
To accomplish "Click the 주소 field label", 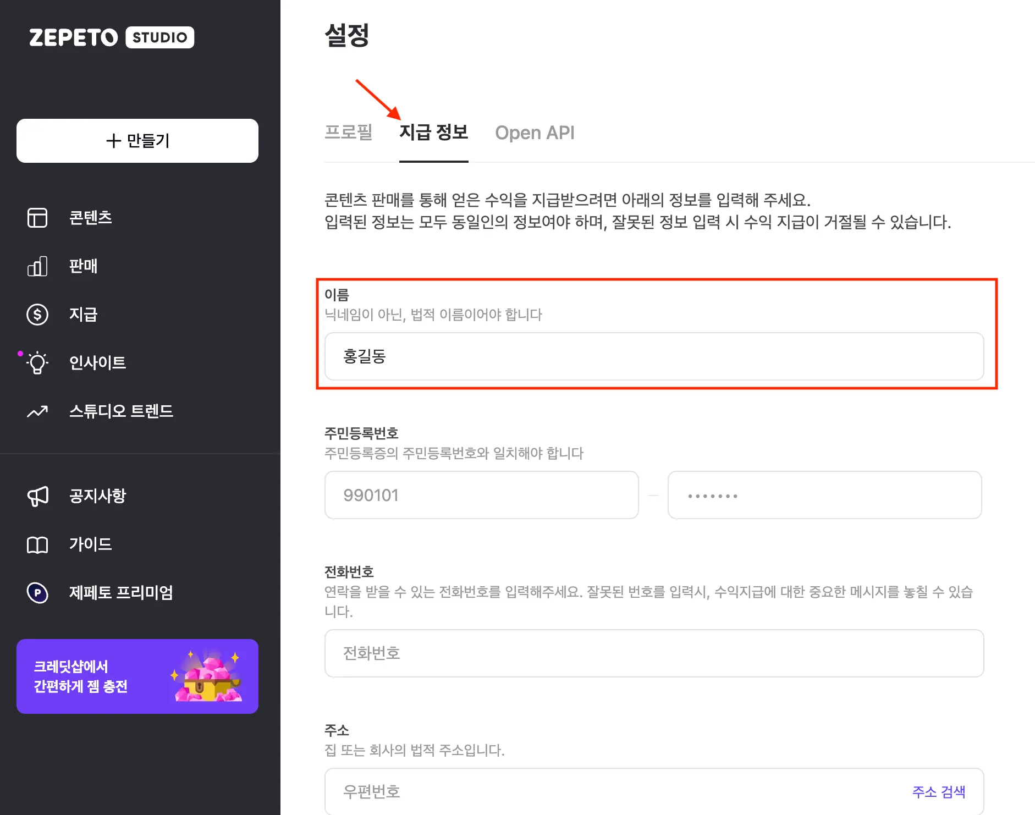I will point(337,730).
